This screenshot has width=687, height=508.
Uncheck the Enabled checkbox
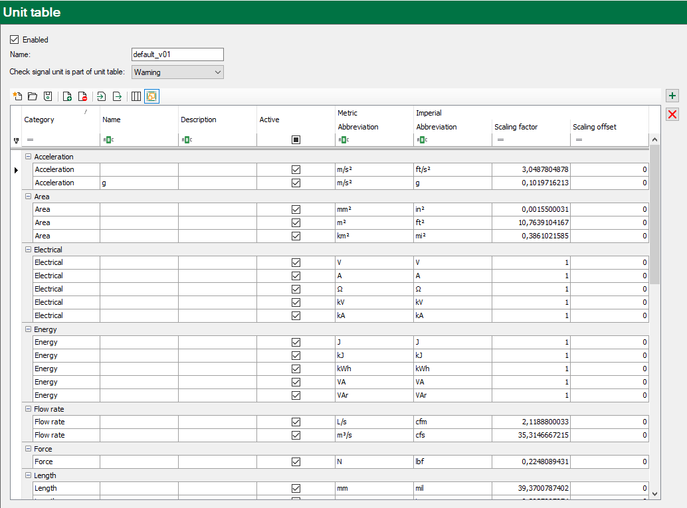click(15, 40)
